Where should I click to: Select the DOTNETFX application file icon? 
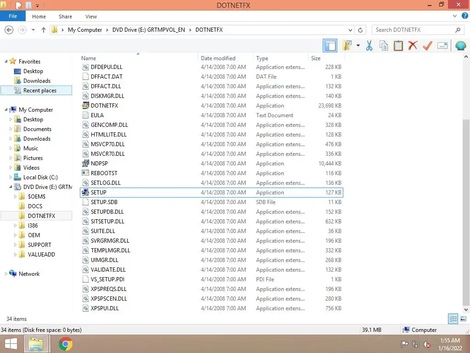[x=85, y=105]
